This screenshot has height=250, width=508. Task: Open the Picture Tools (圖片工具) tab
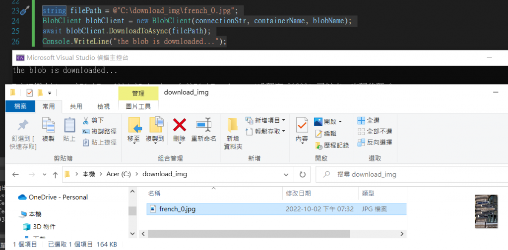(138, 106)
